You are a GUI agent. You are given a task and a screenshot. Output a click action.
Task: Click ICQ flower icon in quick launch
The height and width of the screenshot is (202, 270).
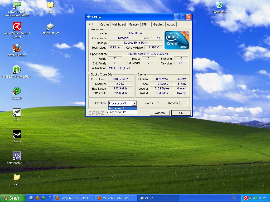click(x=44, y=198)
